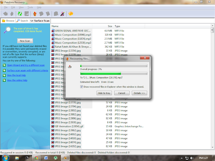215x161 pixels.
Task: Open Microsoft Word from taskbar
Action: [46, 158]
